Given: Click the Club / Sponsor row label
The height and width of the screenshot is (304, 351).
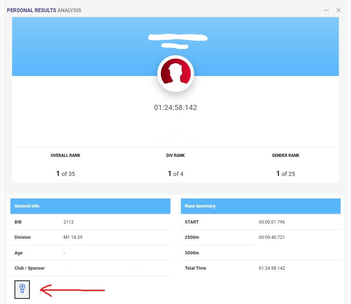Looking at the screenshot, I should point(29,268).
